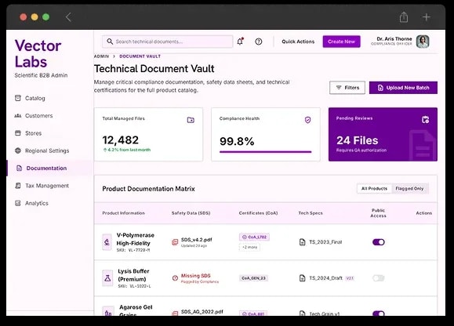Click the Regional Settings globe icon

(x=18, y=150)
